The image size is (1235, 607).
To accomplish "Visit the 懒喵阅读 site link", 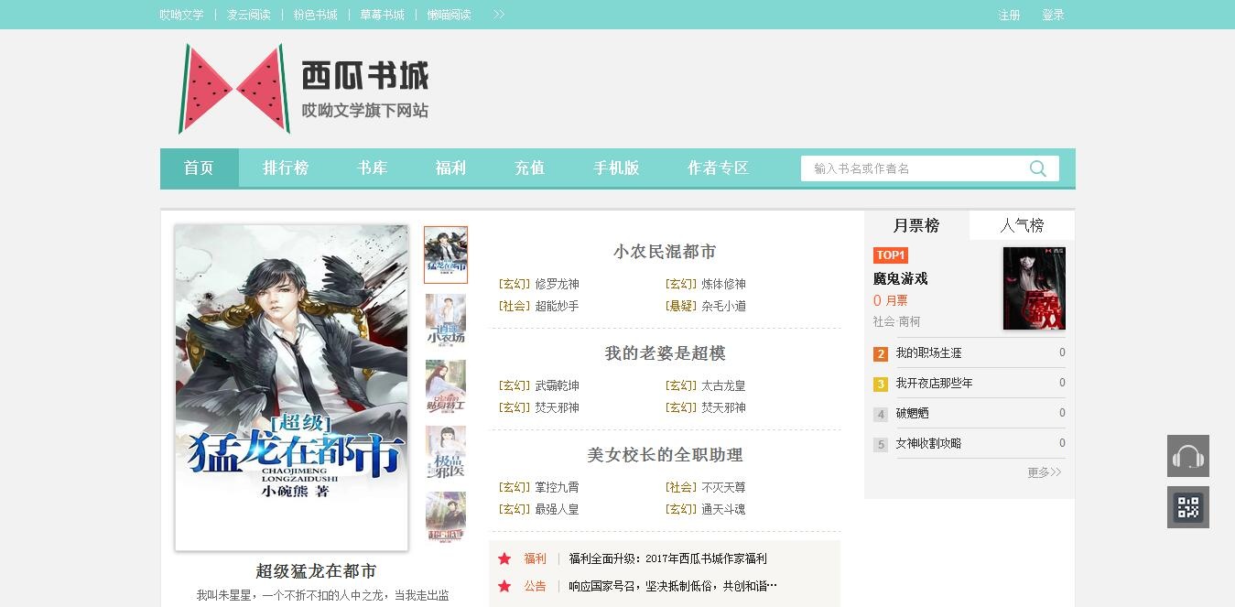I will tap(449, 15).
